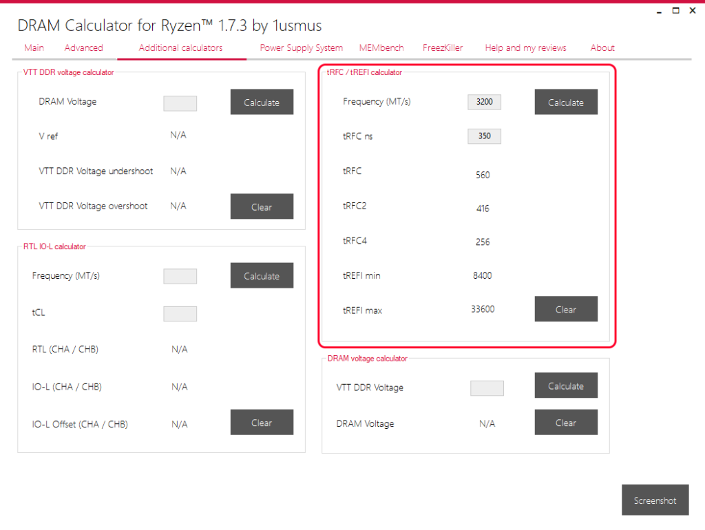The width and height of the screenshot is (705, 530).
Task: Close the DRAM Calculator window
Action: [x=693, y=11]
